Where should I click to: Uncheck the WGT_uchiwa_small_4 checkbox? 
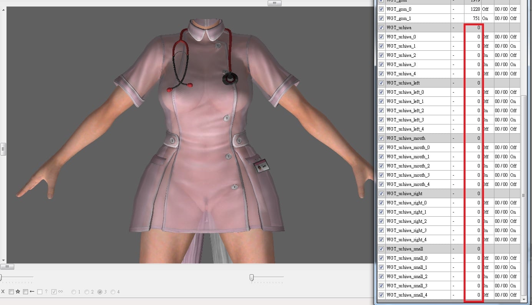tap(381, 295)
